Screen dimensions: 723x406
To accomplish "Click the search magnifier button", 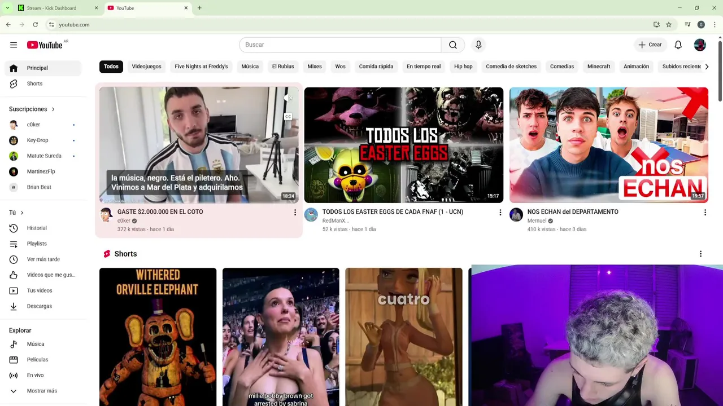I will click(x=453, y=45).
